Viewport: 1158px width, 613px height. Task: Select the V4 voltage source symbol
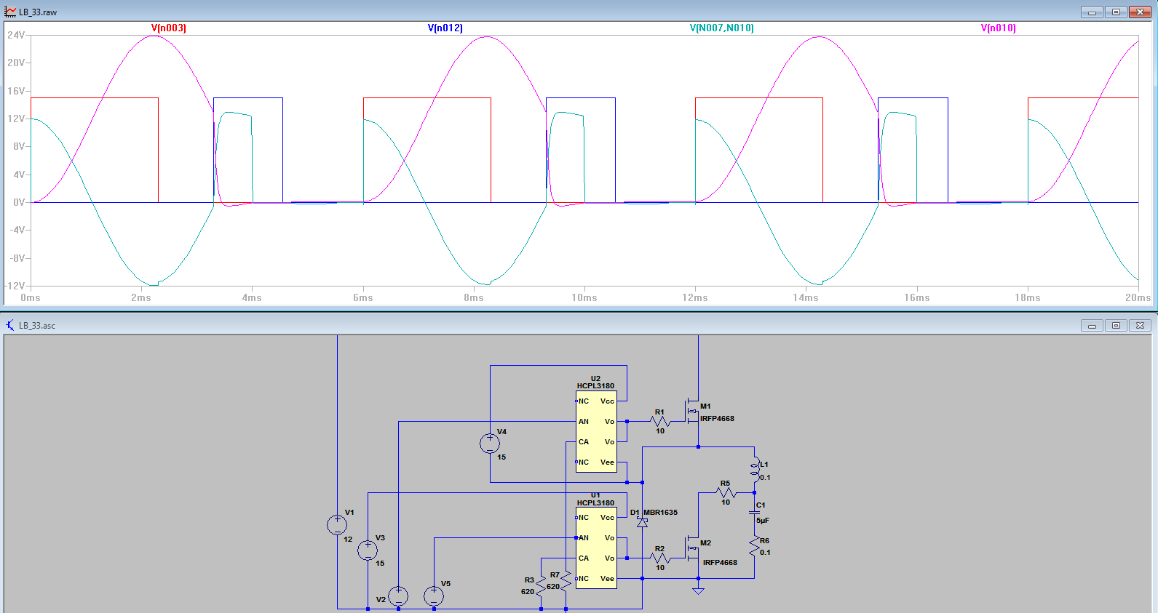click(x=490, y=444)
